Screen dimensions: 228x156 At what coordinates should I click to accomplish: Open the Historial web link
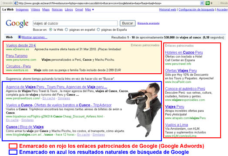(168, 10)
